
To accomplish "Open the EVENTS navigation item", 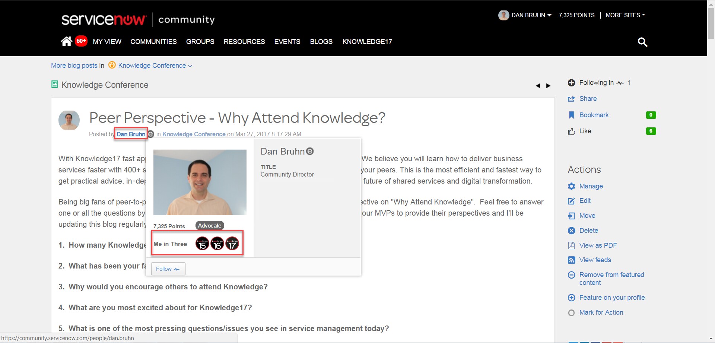I will [x=287, y=41].
